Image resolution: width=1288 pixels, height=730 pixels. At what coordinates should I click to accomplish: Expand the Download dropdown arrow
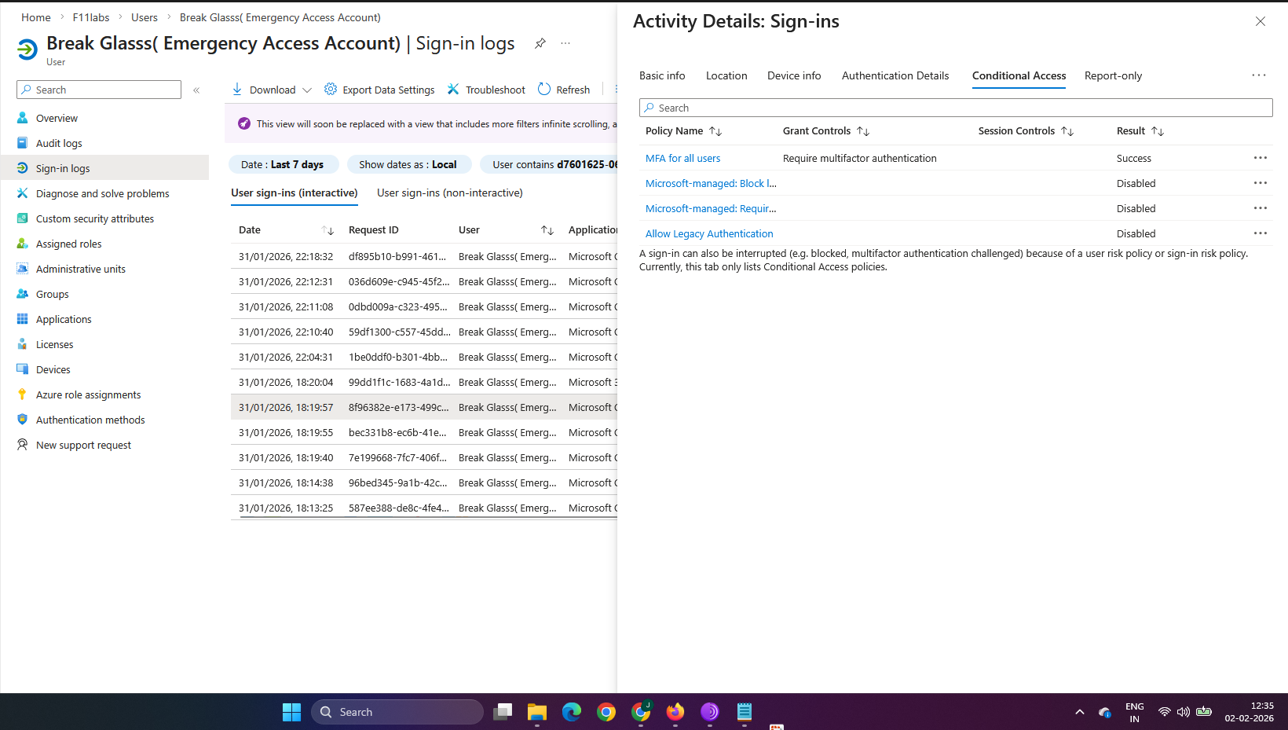[307, 90]
